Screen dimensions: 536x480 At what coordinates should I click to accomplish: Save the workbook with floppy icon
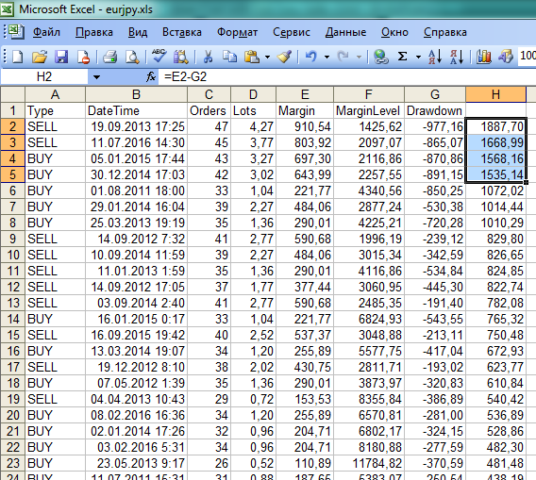coord(61,57)
